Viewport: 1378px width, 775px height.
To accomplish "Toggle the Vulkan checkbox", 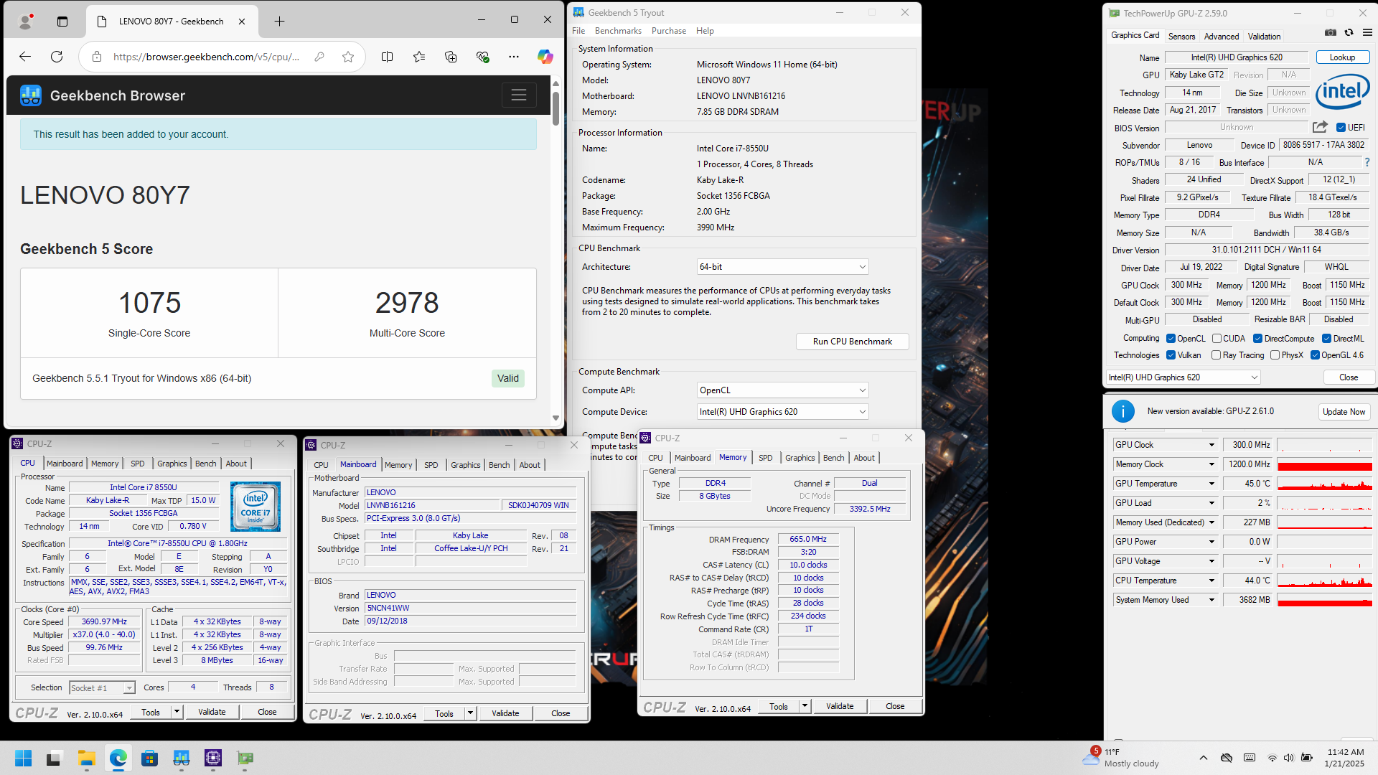I will click(x=1171, y=355).
